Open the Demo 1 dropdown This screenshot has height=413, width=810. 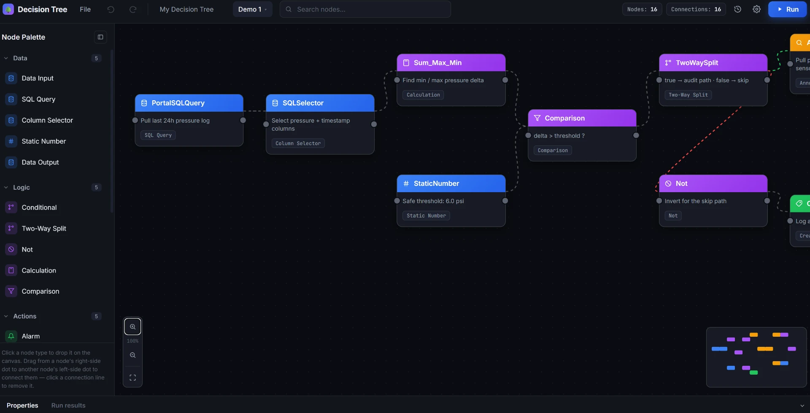tap(252, 9)
